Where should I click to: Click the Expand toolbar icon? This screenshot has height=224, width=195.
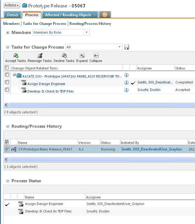[x=82, y=56]
